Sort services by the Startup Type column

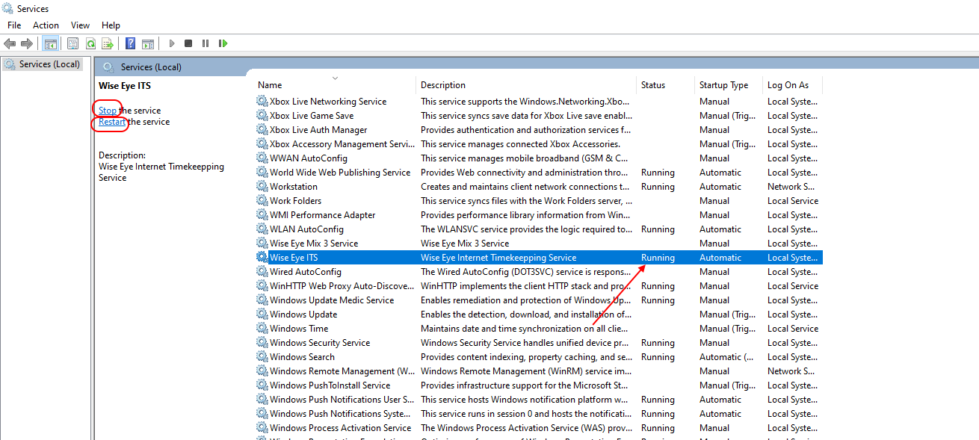723,85
